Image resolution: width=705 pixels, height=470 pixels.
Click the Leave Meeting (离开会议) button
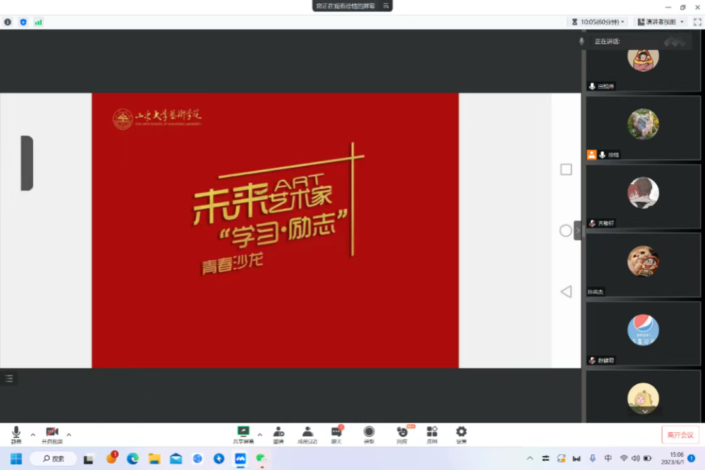point(680,435)
